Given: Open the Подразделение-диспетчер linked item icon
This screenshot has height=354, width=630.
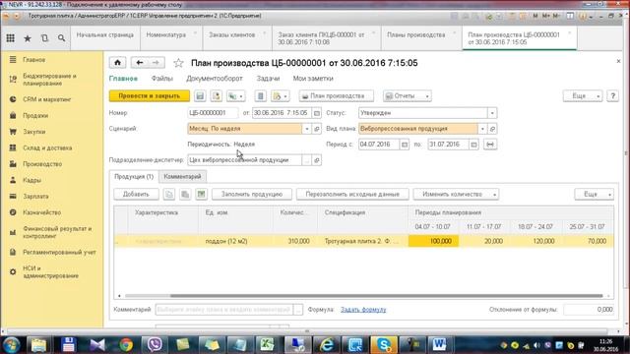Looking at the screenshot, I should tap(317, 160).
